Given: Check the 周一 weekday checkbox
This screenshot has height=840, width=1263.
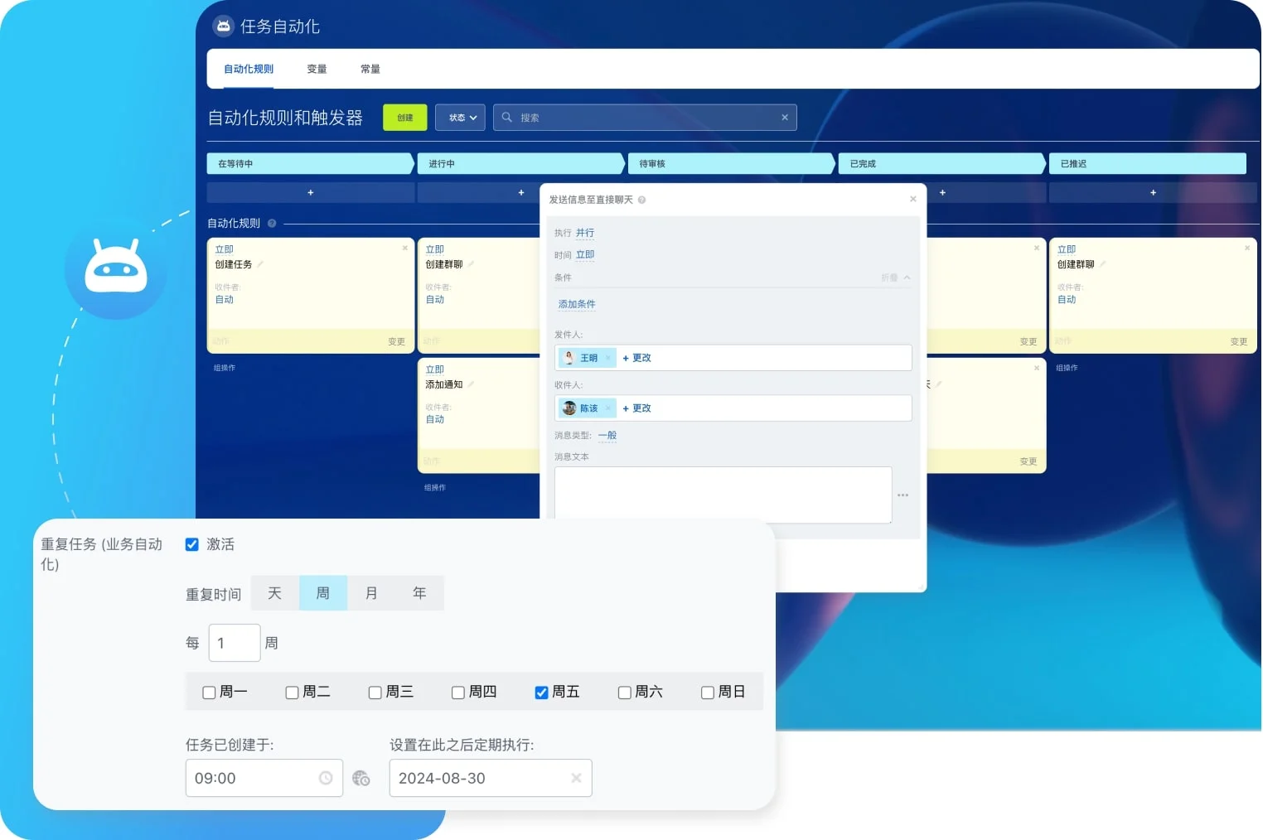Looking at the screenshot, I should tap(208, 692).
